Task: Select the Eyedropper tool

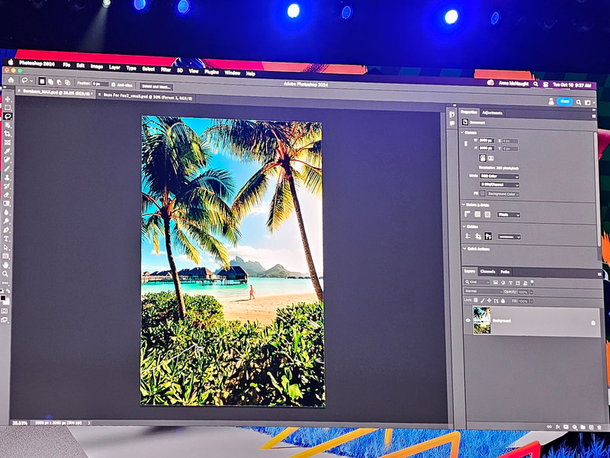Action: point(8,151)
